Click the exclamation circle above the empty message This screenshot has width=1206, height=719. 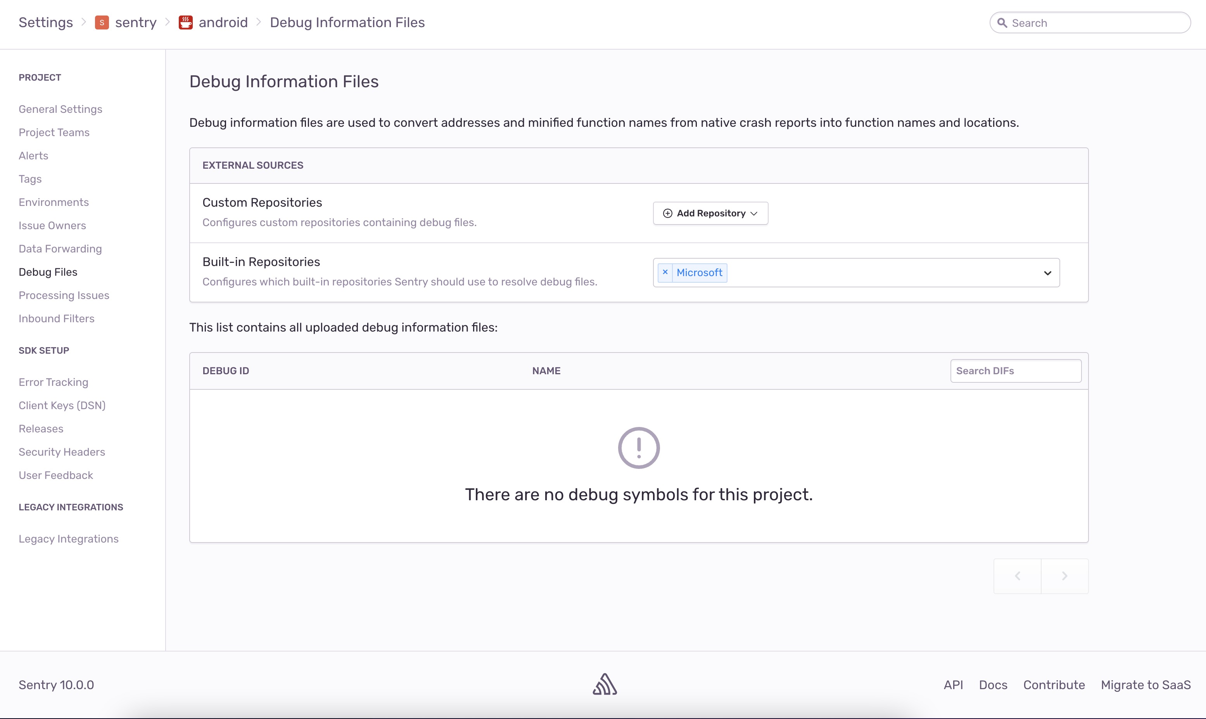point(638,447)
